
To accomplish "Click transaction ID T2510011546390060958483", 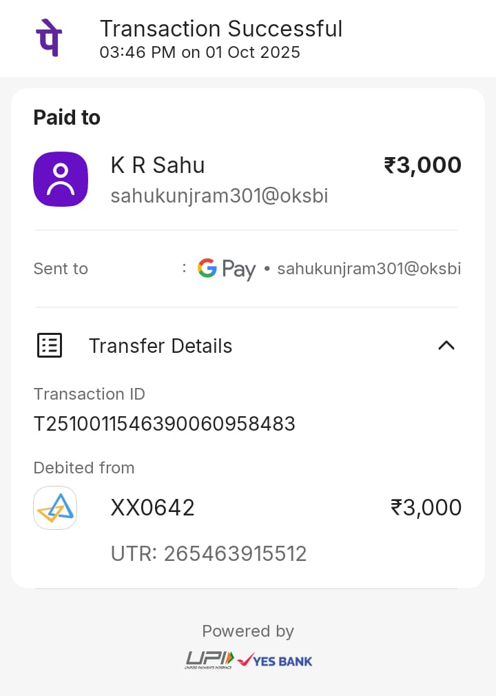I will pos(165,424).
